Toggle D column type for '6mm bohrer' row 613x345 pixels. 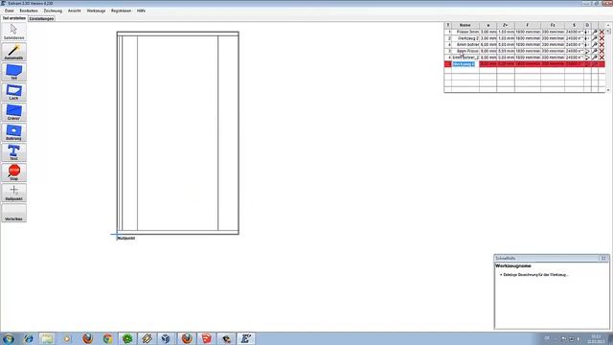click(587, 45)
